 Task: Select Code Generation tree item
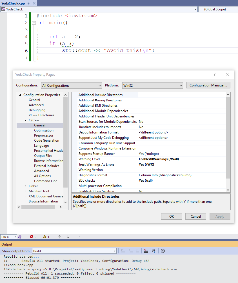(46, 141)
